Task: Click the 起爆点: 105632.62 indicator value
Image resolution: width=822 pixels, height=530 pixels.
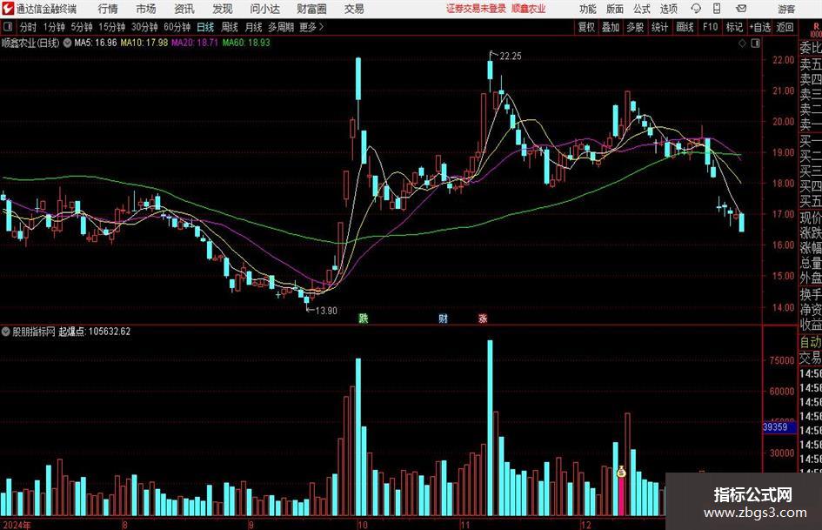Action: coord(94,332)
